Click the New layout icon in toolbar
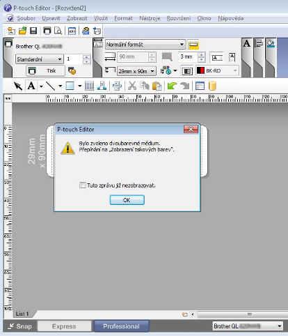Viewport: 288px width, 336px height. (11, 31)
